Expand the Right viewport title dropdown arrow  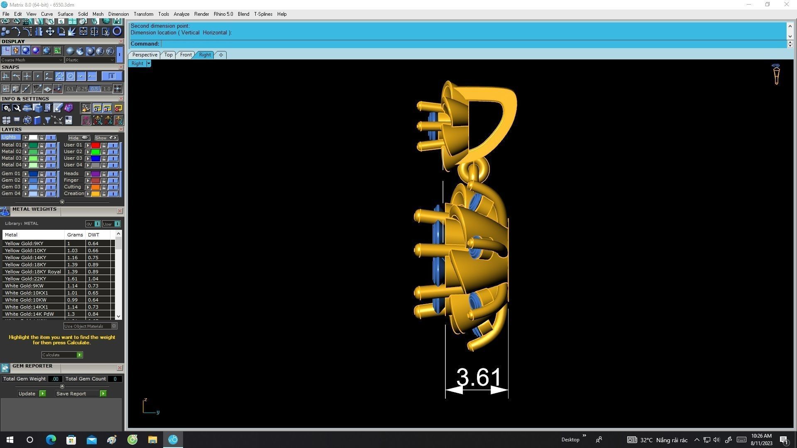[x=149, y=63]
